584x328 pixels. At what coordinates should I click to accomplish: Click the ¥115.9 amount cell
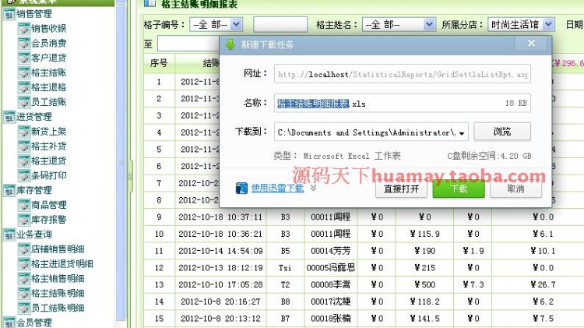[424, 234]
